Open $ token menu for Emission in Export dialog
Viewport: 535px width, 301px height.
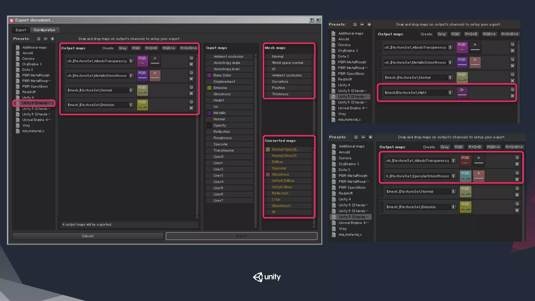click(131, 105)
